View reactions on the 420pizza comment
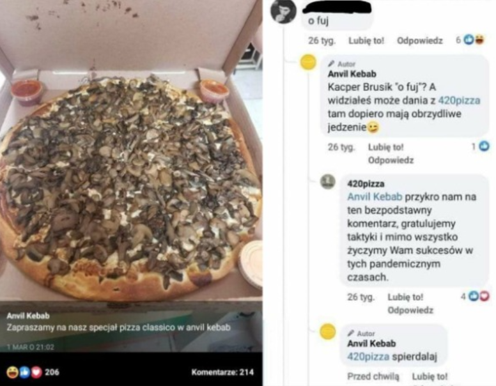The width and height of the screenshot is (496, 386). pyautogui.click(x=475, y=297)
